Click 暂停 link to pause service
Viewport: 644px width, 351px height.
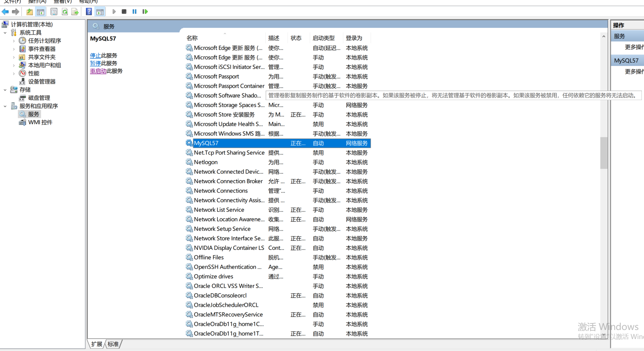[95, 63]
